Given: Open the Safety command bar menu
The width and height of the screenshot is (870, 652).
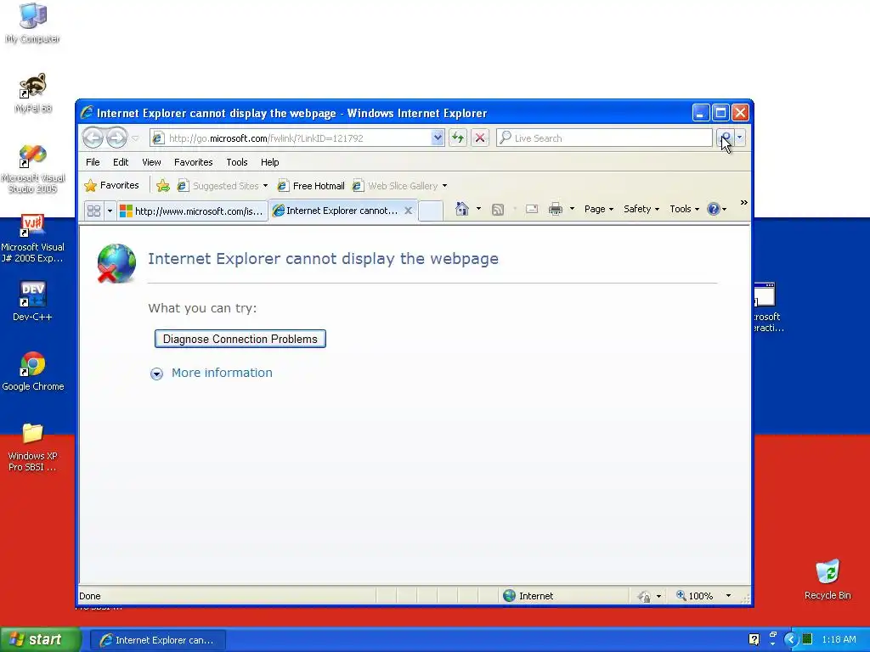Looking at the screenshot, I should click(x=641, y=209).
